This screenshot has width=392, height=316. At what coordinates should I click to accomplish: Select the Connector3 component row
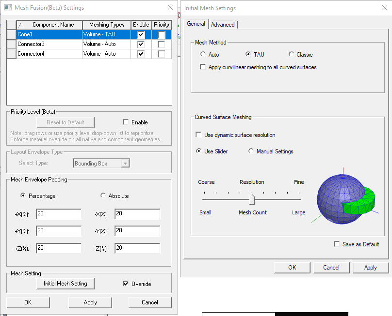[x=89, y=44]
